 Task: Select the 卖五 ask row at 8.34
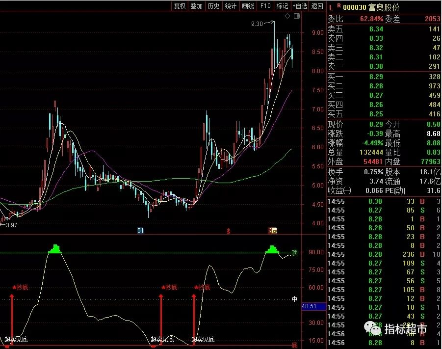(384, 29)
